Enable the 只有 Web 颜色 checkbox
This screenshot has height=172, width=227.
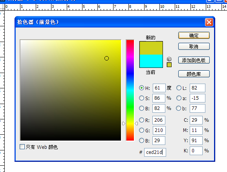(x=22, y=146)
